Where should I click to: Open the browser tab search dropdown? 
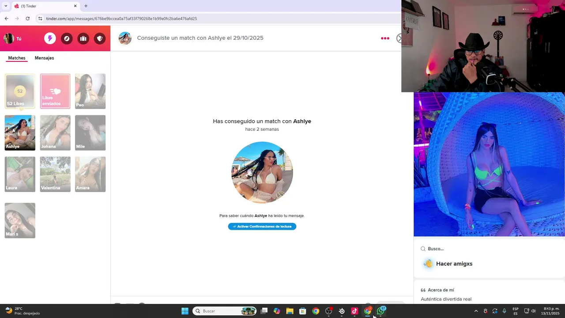(6, 6)
